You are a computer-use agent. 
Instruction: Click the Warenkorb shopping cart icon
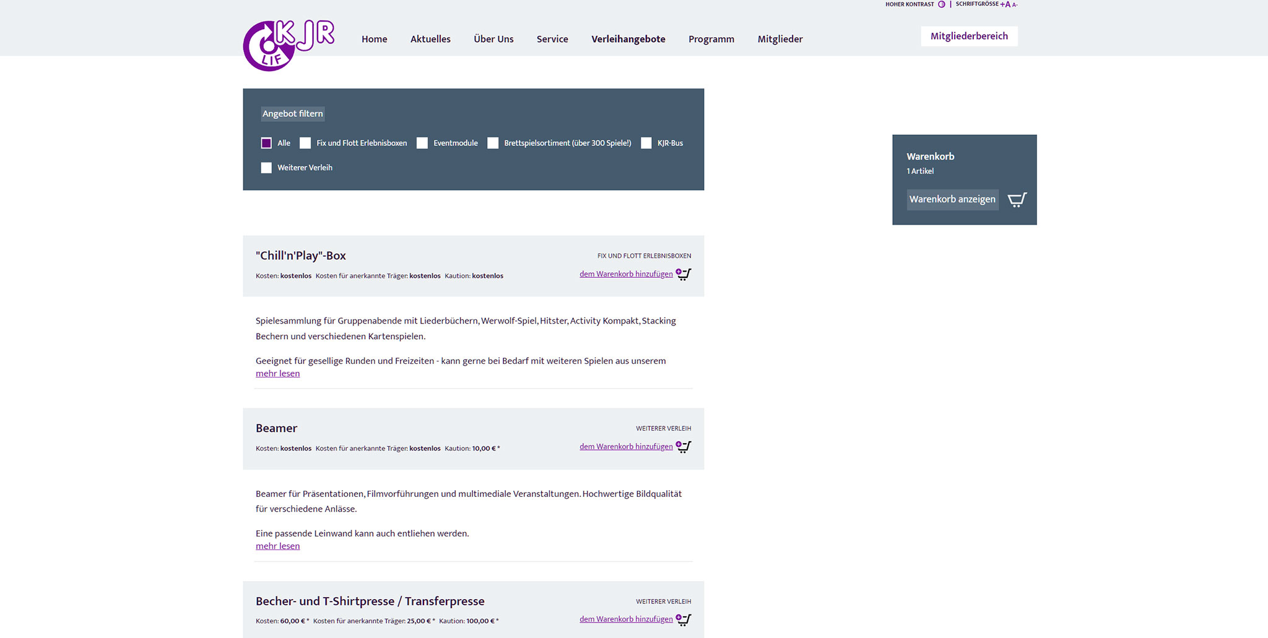[1017, 199]
